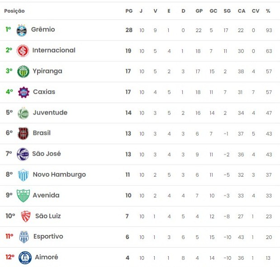Open the Grêmio team name link
Image resolution: width=280 pixels, height=267 pixels.
[x=43, y=29]
